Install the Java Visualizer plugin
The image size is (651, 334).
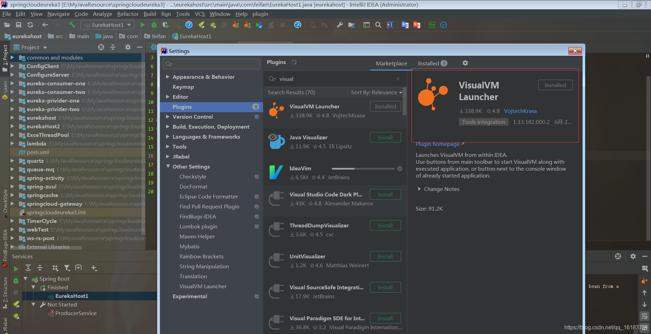click(385, 137)
